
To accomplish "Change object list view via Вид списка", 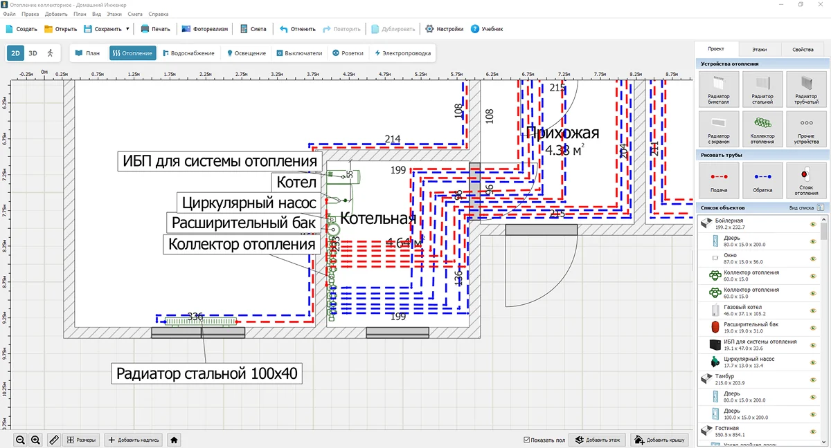I will 807,207.
